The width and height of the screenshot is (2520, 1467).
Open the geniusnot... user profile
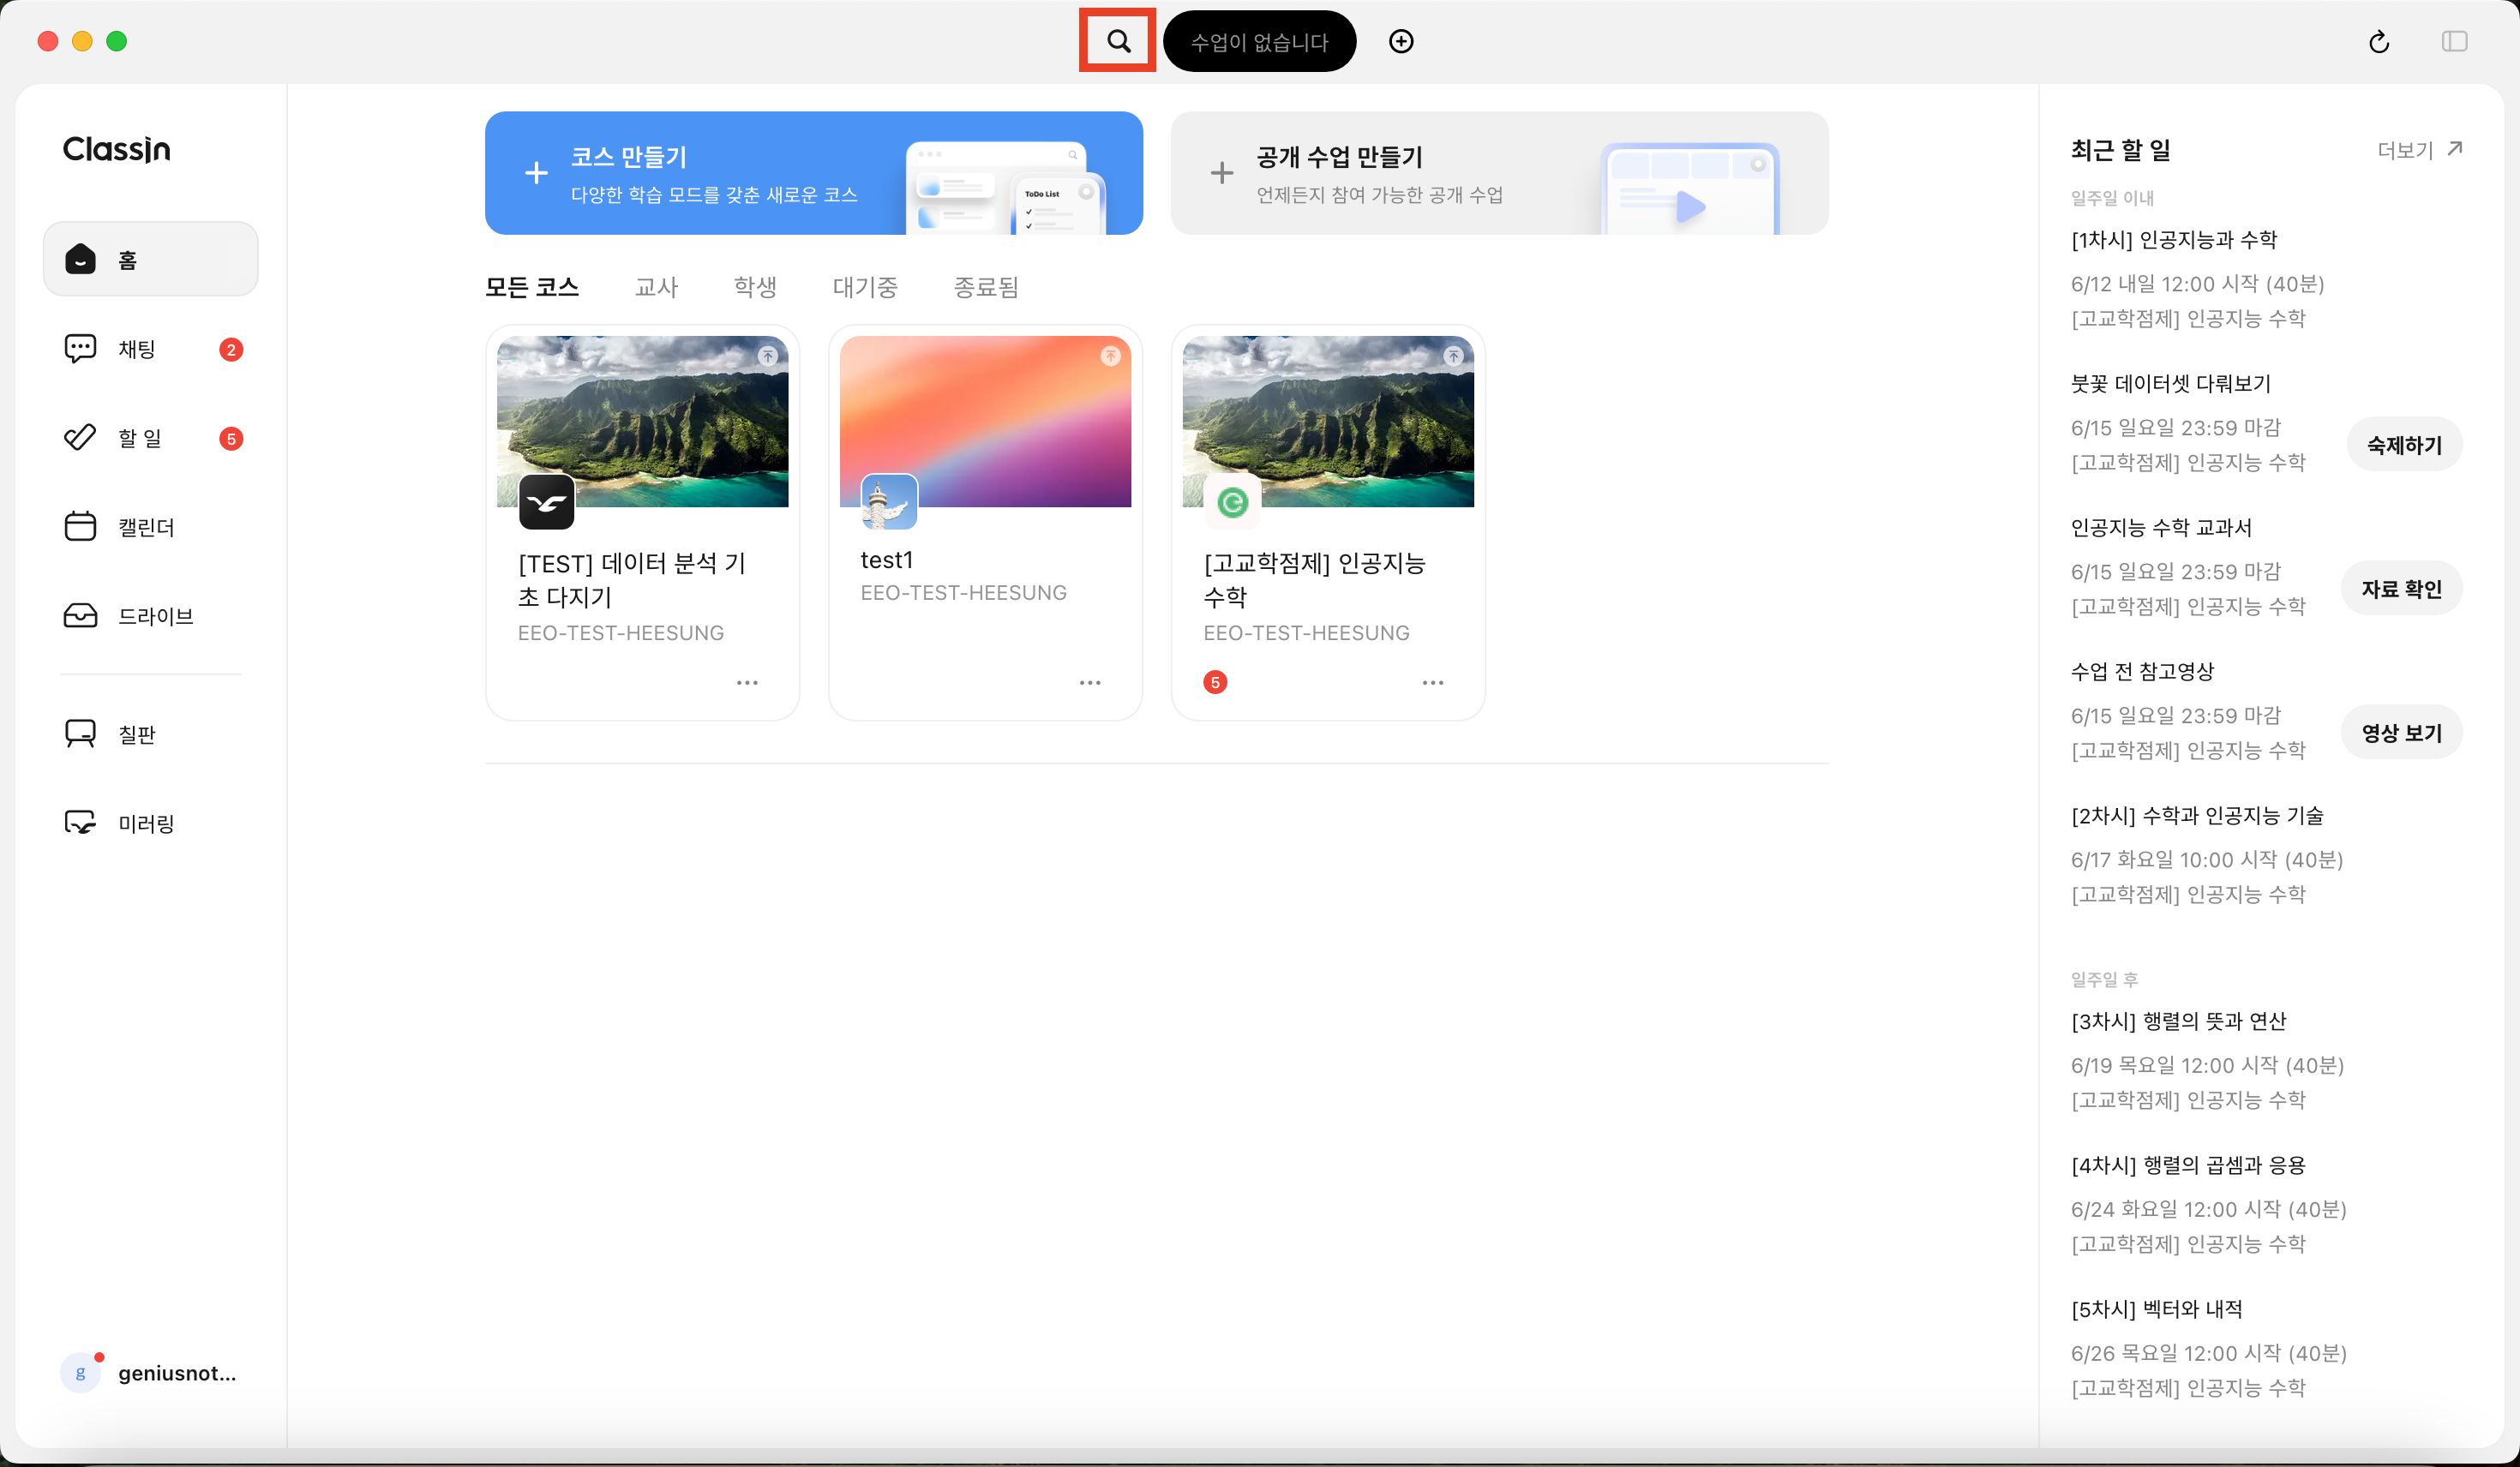150,1373
